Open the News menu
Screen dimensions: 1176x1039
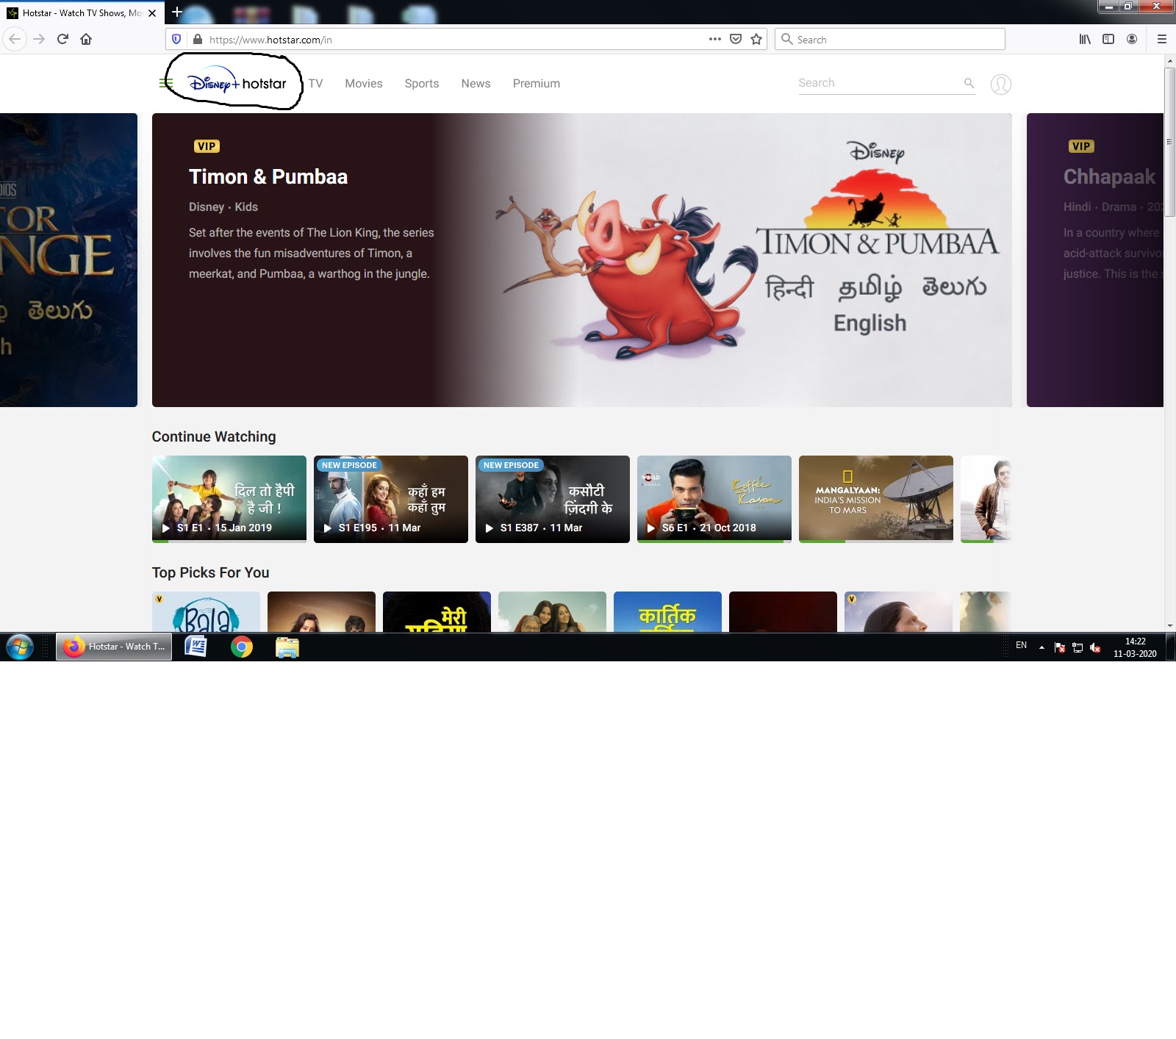point(476,83)
